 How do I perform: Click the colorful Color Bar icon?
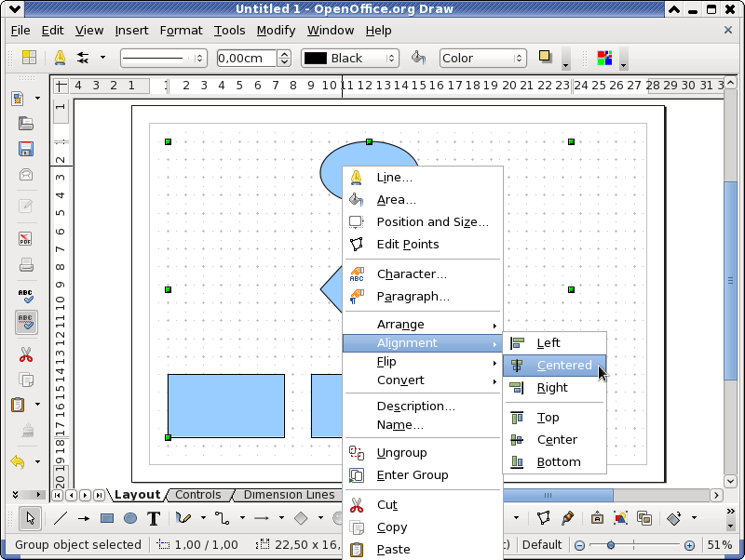[x=604, y=58]
